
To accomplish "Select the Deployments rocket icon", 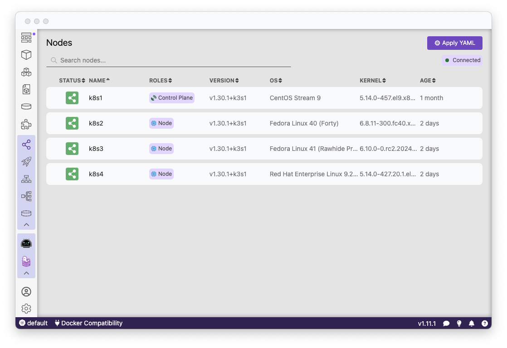I will coord(26,161).
